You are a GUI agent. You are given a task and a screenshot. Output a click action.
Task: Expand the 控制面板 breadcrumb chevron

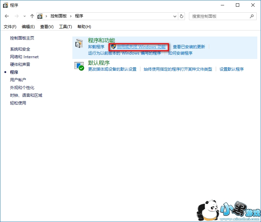pos(71,16)
